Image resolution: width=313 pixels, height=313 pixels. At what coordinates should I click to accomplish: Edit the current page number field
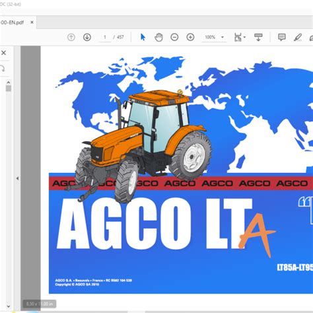tap(105, 37)
